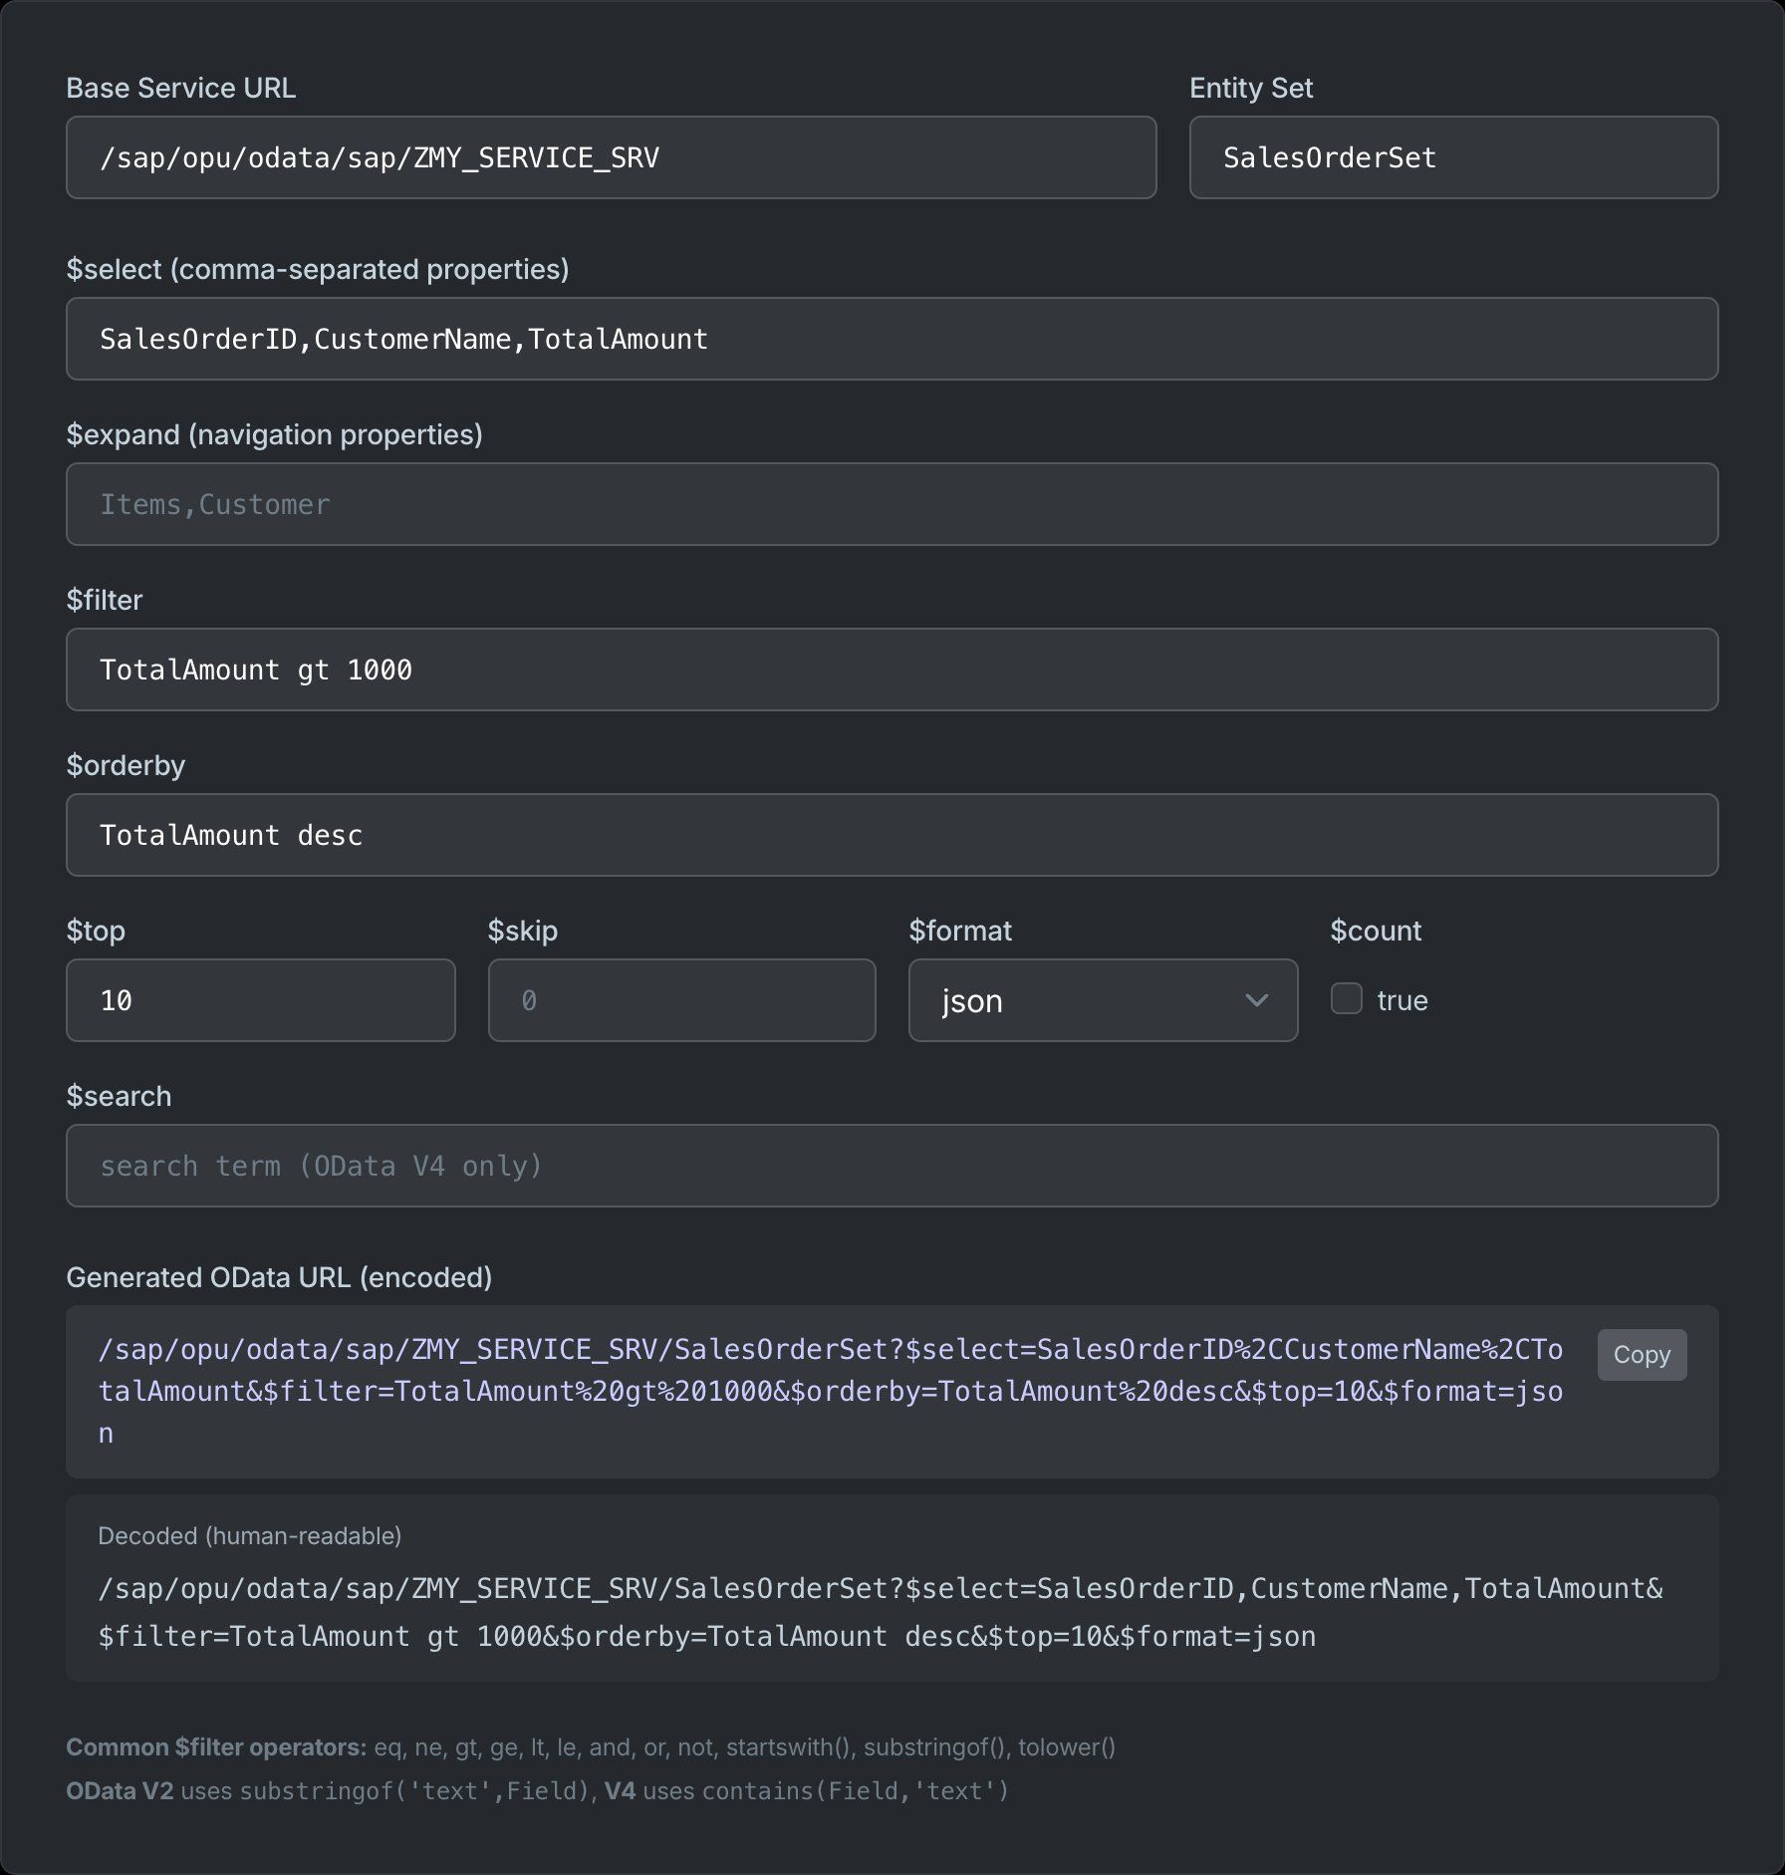The width and height of the screenshot is (1785, 1875).
Task: Enable the $count true checkbox
Action: (1347, 999)
